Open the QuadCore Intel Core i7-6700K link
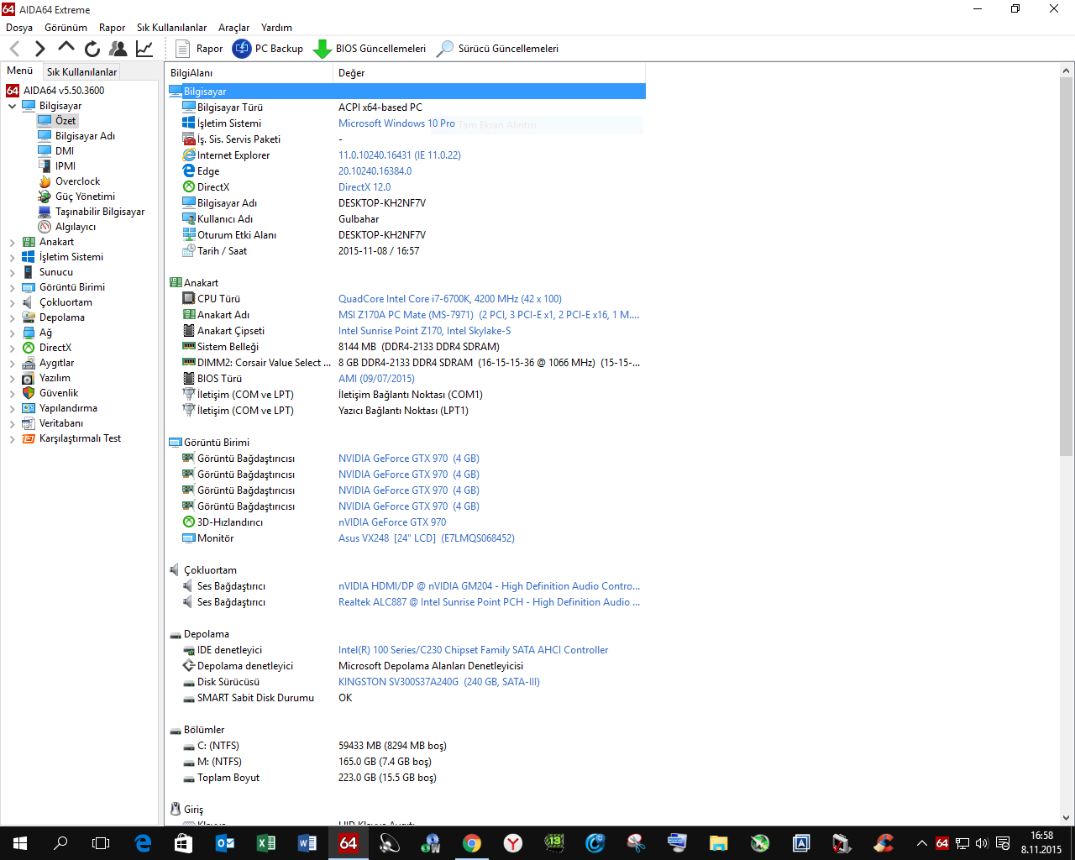The height and width of the screenshot is (860, 1075). coord(450,299)
